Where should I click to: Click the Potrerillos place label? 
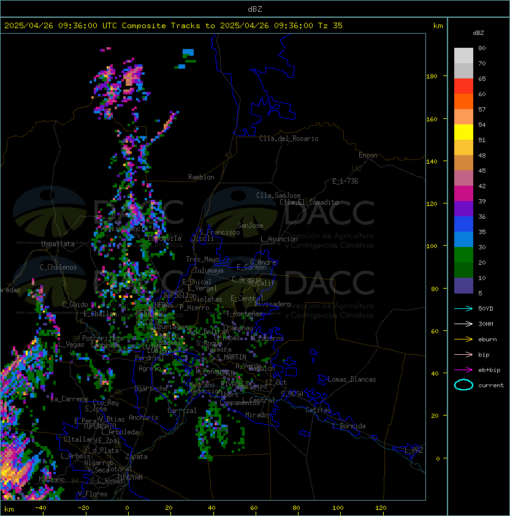point(102,338)
